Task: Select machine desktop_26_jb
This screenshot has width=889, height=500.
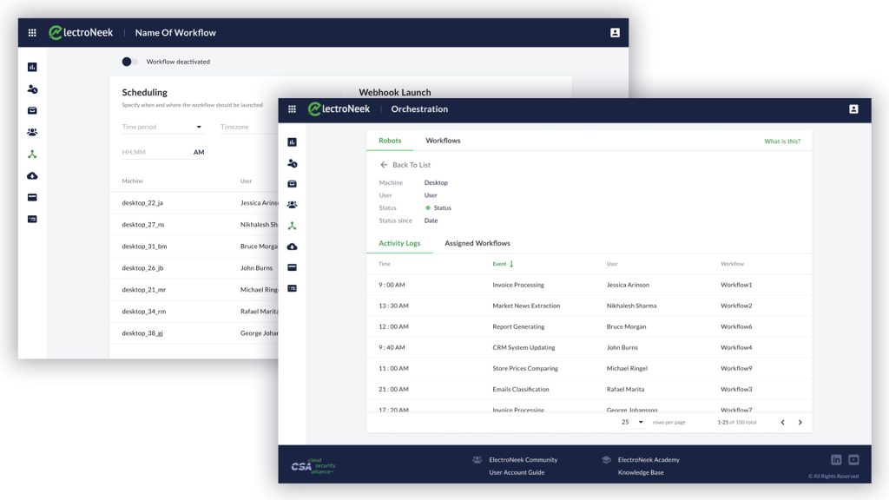Action: (x=142, y=267)
